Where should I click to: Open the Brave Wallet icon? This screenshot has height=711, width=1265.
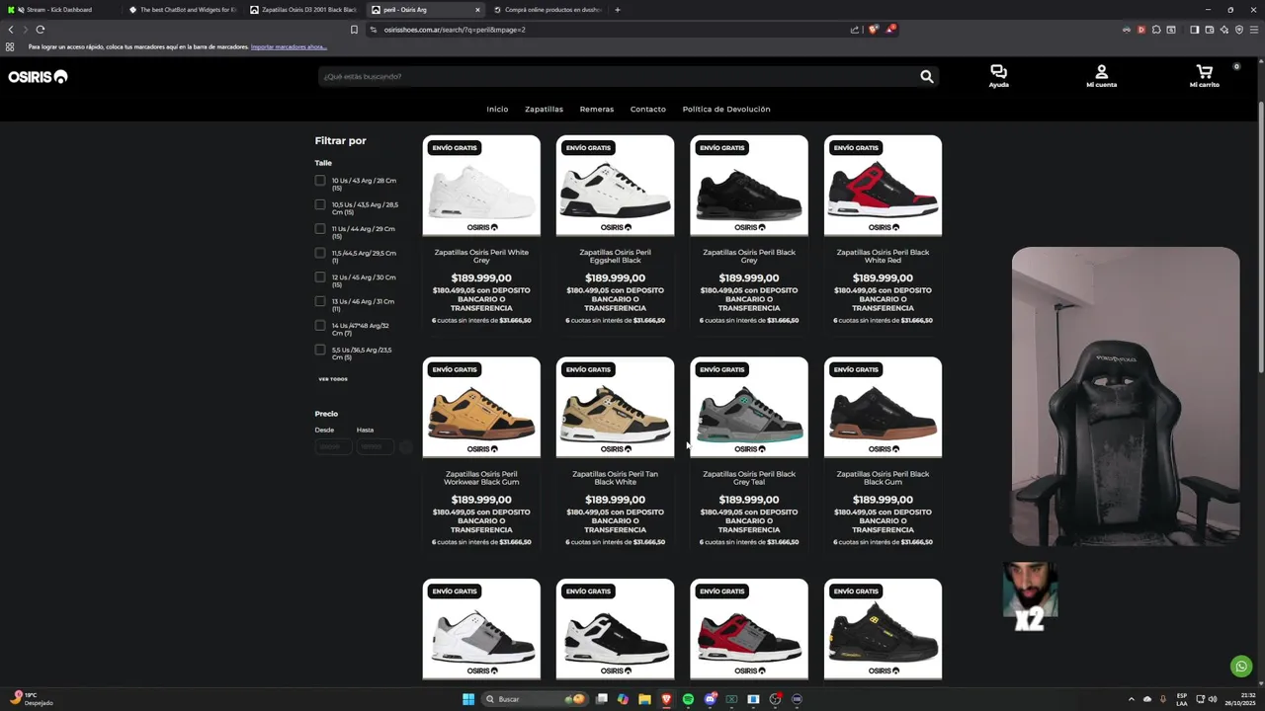point(1209,30)
